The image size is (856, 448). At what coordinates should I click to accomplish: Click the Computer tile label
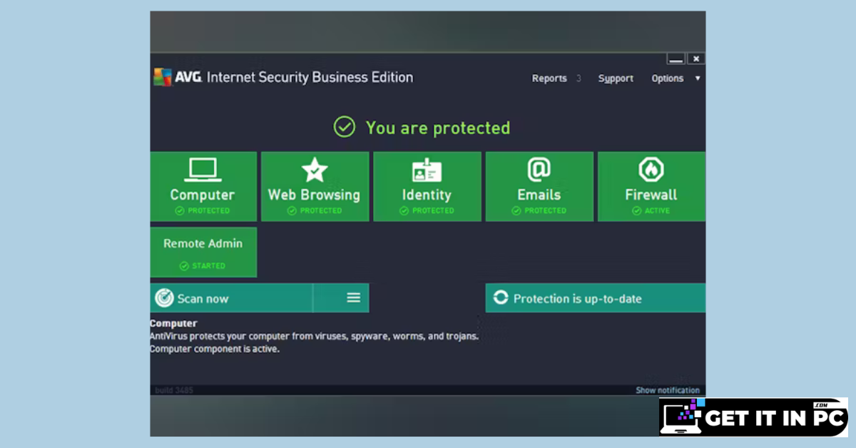tap(203, 195)
